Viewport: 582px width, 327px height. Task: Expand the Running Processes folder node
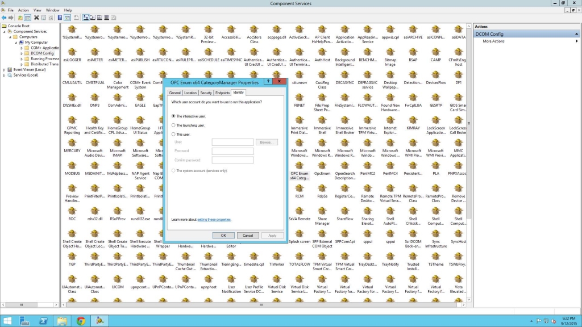(21, 59)
